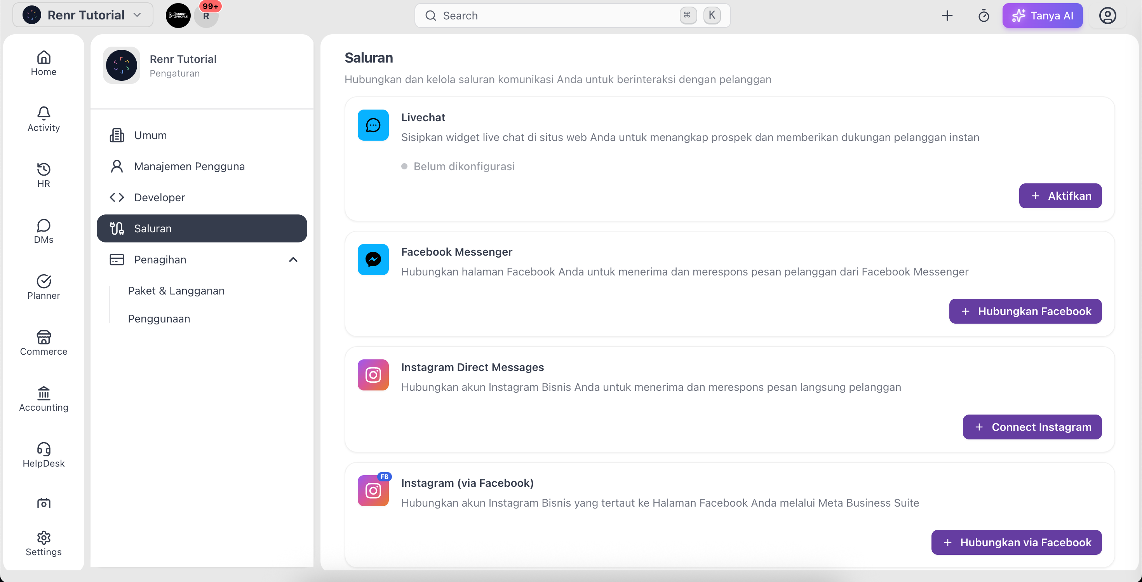The height and width of the screenshot is (582, 1142).
Task: Start the timer stopwatch icon
Action: [x=983, y=16]
